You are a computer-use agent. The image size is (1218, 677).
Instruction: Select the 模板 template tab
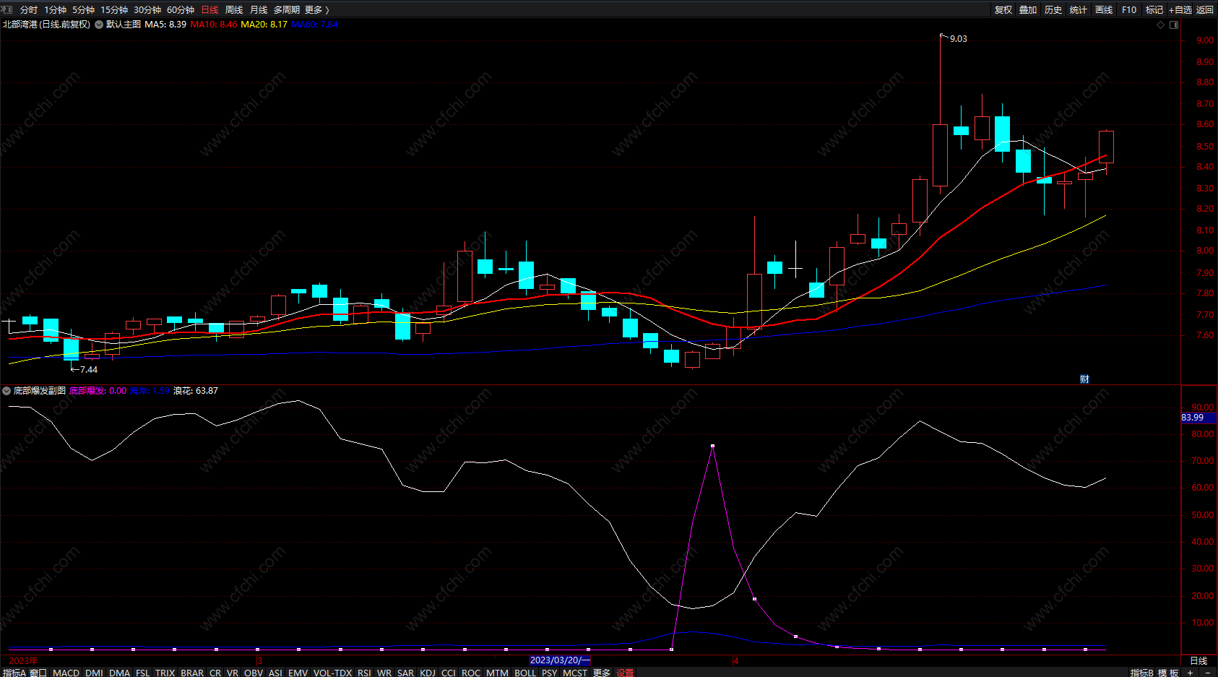pos(1168,673)
